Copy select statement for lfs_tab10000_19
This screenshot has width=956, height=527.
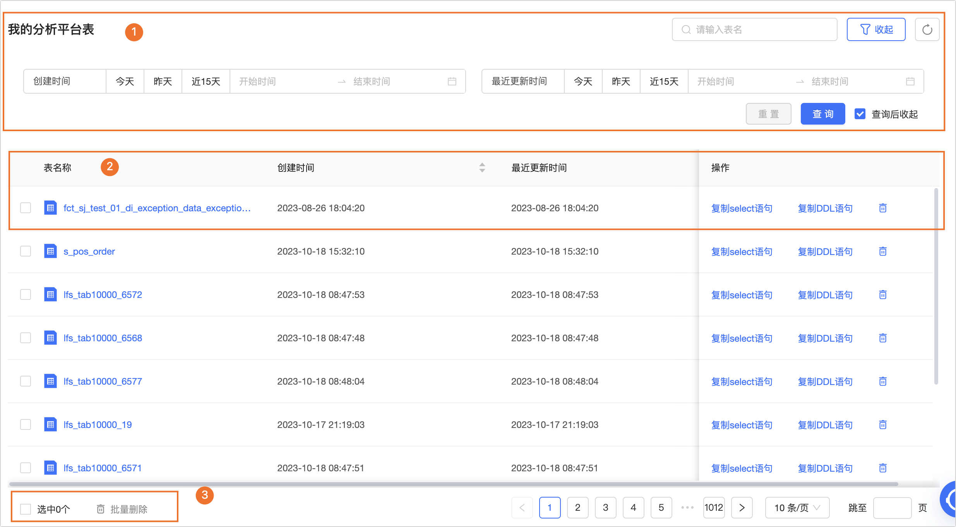pos(742,425)
